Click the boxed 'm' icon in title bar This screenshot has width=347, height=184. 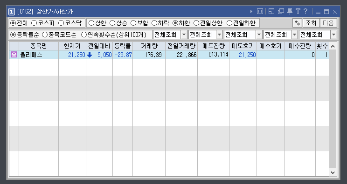click(x=260, y=11)
